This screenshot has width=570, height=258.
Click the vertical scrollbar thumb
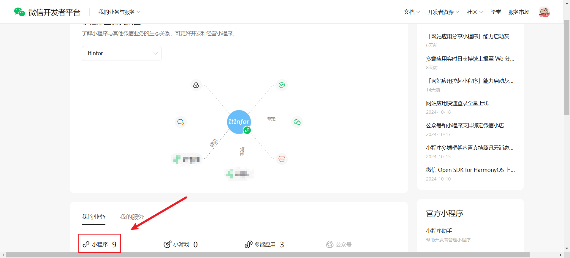[x=567, y=67]
